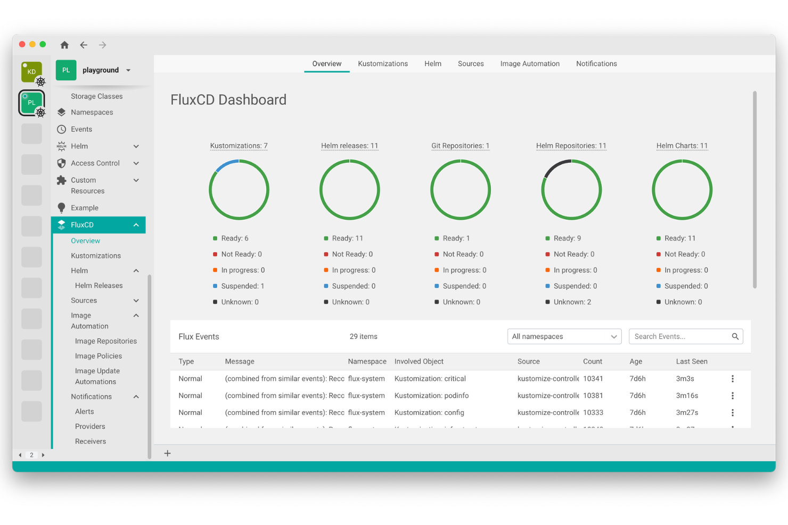This screenshot has height=525, width=788.
Task: Open the Helm Repositories: 11 chart link
Action: (571, 146)
